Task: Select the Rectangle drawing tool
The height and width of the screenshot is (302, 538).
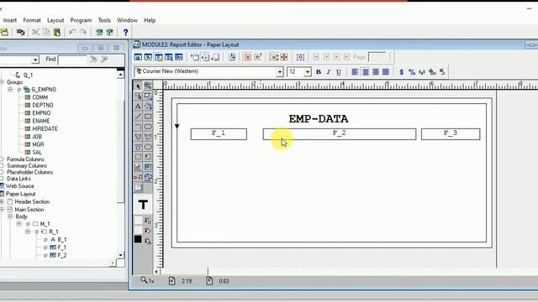Action: pos(148,117)
